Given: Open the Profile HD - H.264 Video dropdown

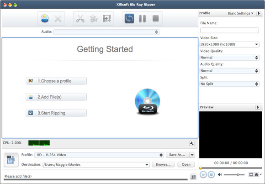Looking at the screenshot, I should tap(99, 155).
